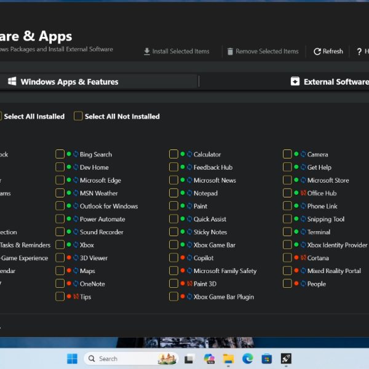
Task: Click the Power Automate label
Action: click(102, 219)
